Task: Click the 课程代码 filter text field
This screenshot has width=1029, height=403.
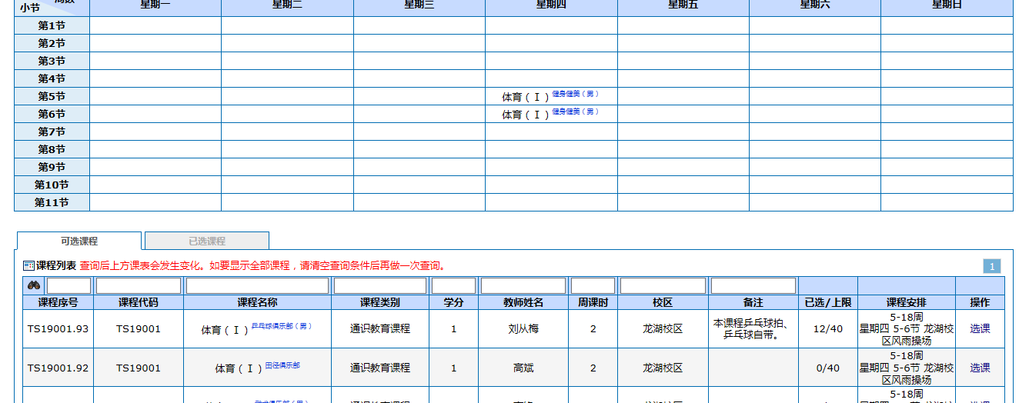Action: click(139, 285)
